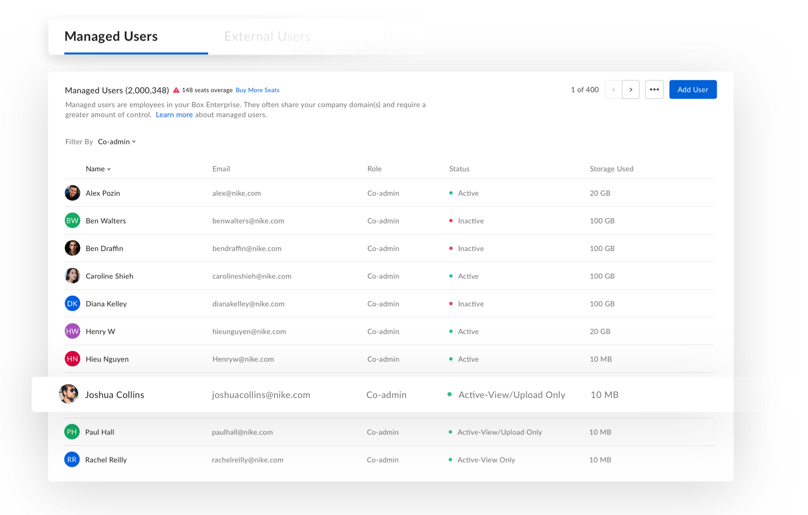The width and height of the screenshot is (808, 515).
Task: Select the Managed Users tab
Action: pos(111,36)
